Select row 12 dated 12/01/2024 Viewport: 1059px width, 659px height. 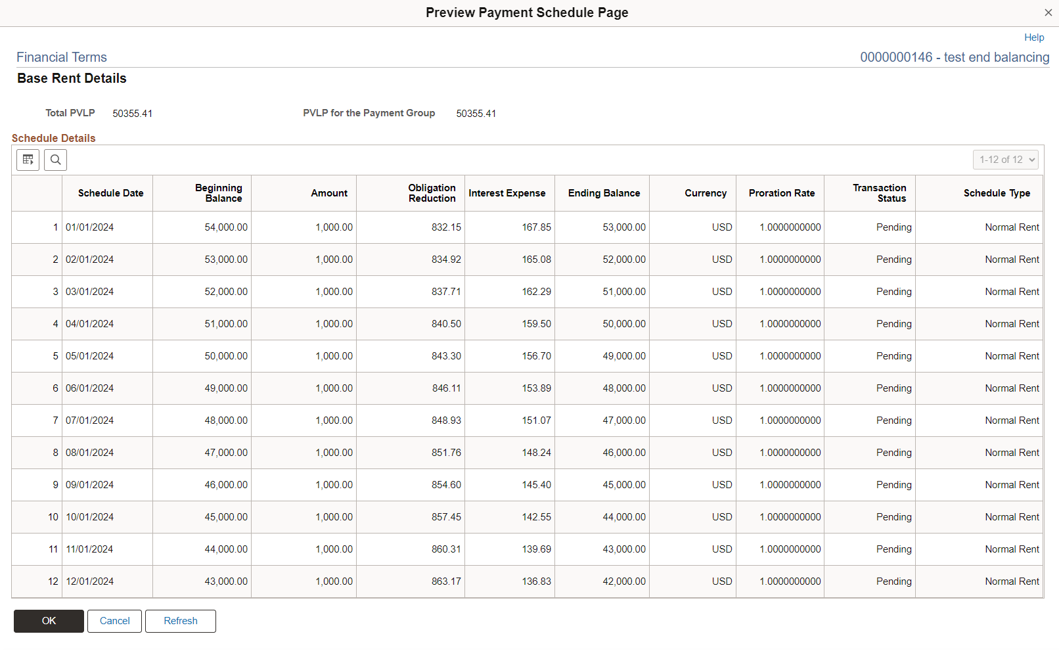89,581
